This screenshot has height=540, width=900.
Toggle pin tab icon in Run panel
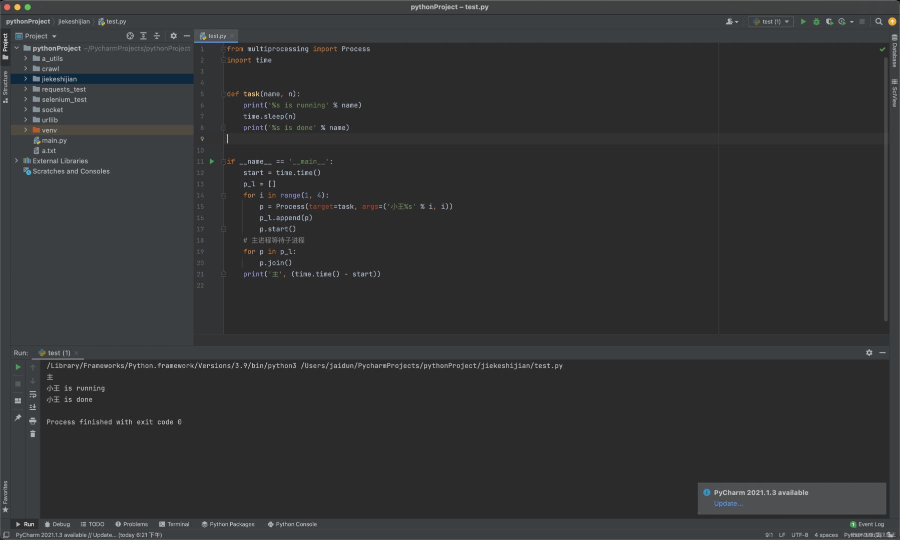click(x=18, y=417)
